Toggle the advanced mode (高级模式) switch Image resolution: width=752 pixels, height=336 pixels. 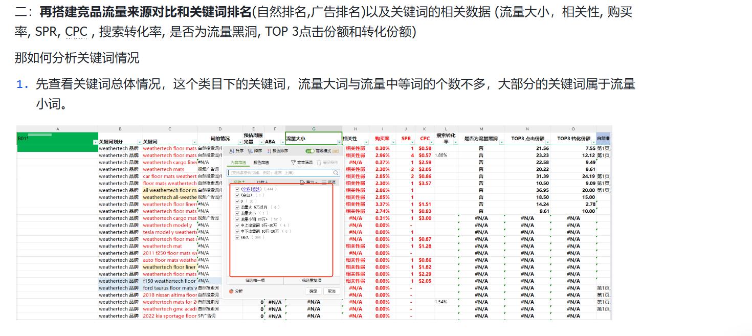click(310, 151)
